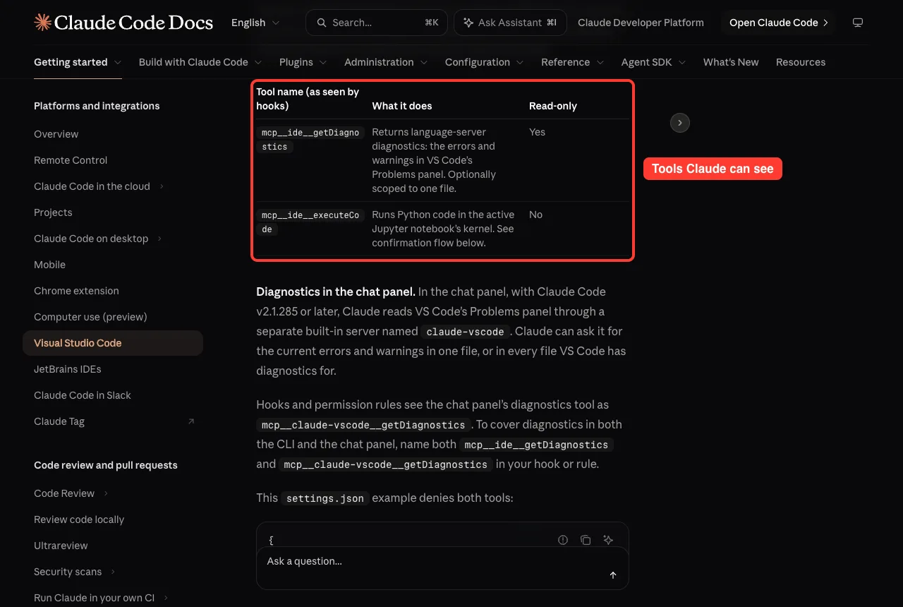The width and height of the screenshot is (903, 607).
Task: Open the Projects sidebar link
Action: point(53,212)
